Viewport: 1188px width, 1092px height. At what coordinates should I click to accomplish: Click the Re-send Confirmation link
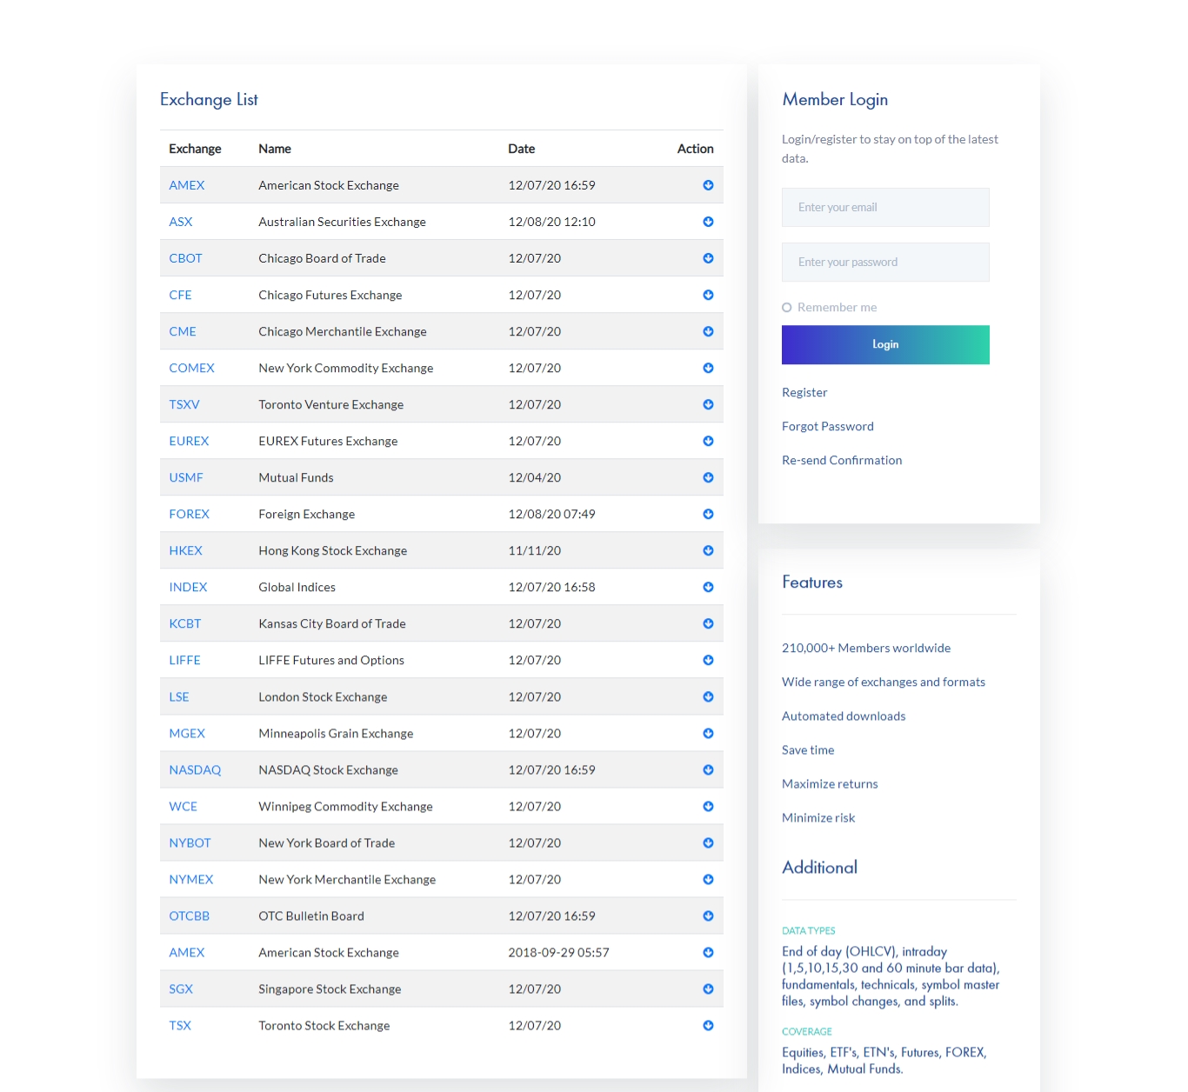(841, 460)
